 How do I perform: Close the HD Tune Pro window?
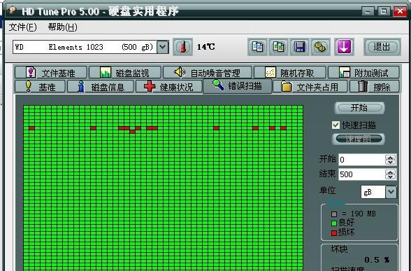tap(400, 11)
